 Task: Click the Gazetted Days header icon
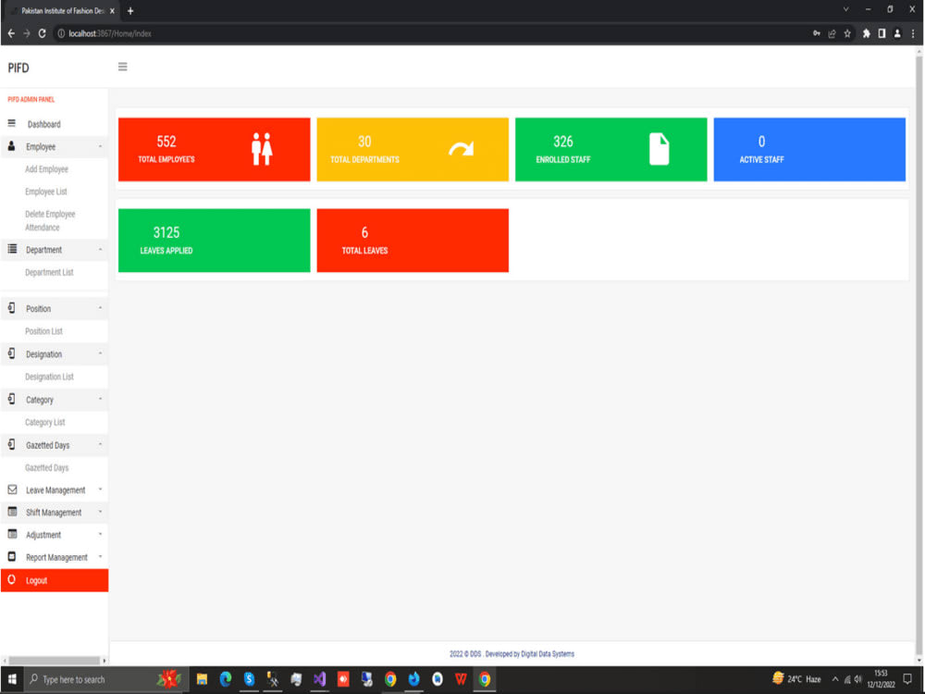coord(11,444)
